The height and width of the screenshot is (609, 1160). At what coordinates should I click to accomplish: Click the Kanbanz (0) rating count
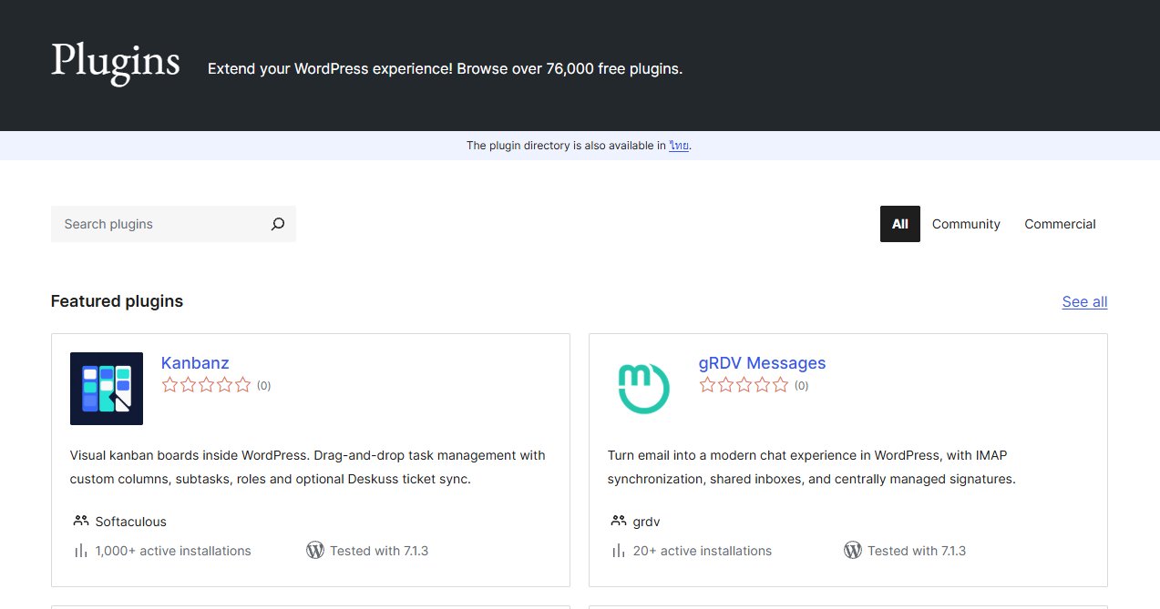tap(264, 386)
